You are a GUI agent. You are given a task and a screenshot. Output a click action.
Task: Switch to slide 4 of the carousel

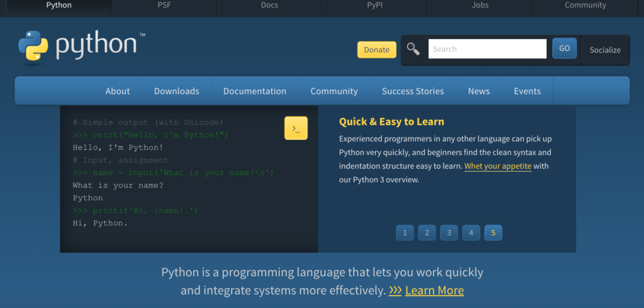(471, 233)
